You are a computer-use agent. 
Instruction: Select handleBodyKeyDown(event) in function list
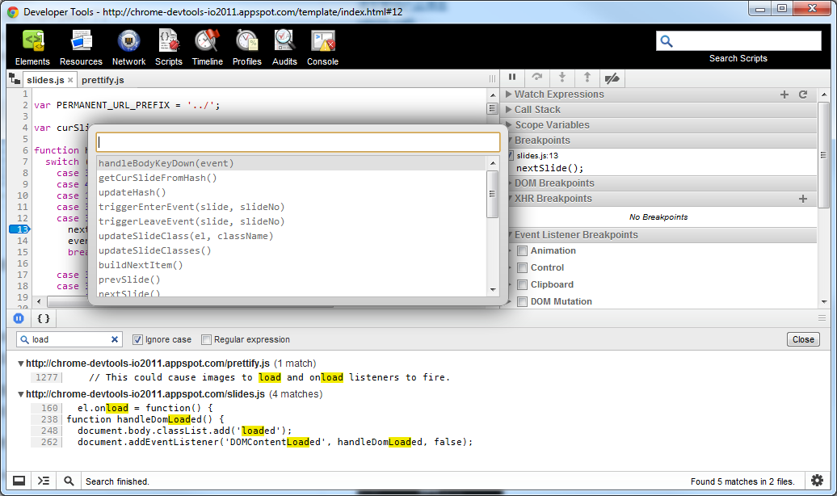click(291, 163)
